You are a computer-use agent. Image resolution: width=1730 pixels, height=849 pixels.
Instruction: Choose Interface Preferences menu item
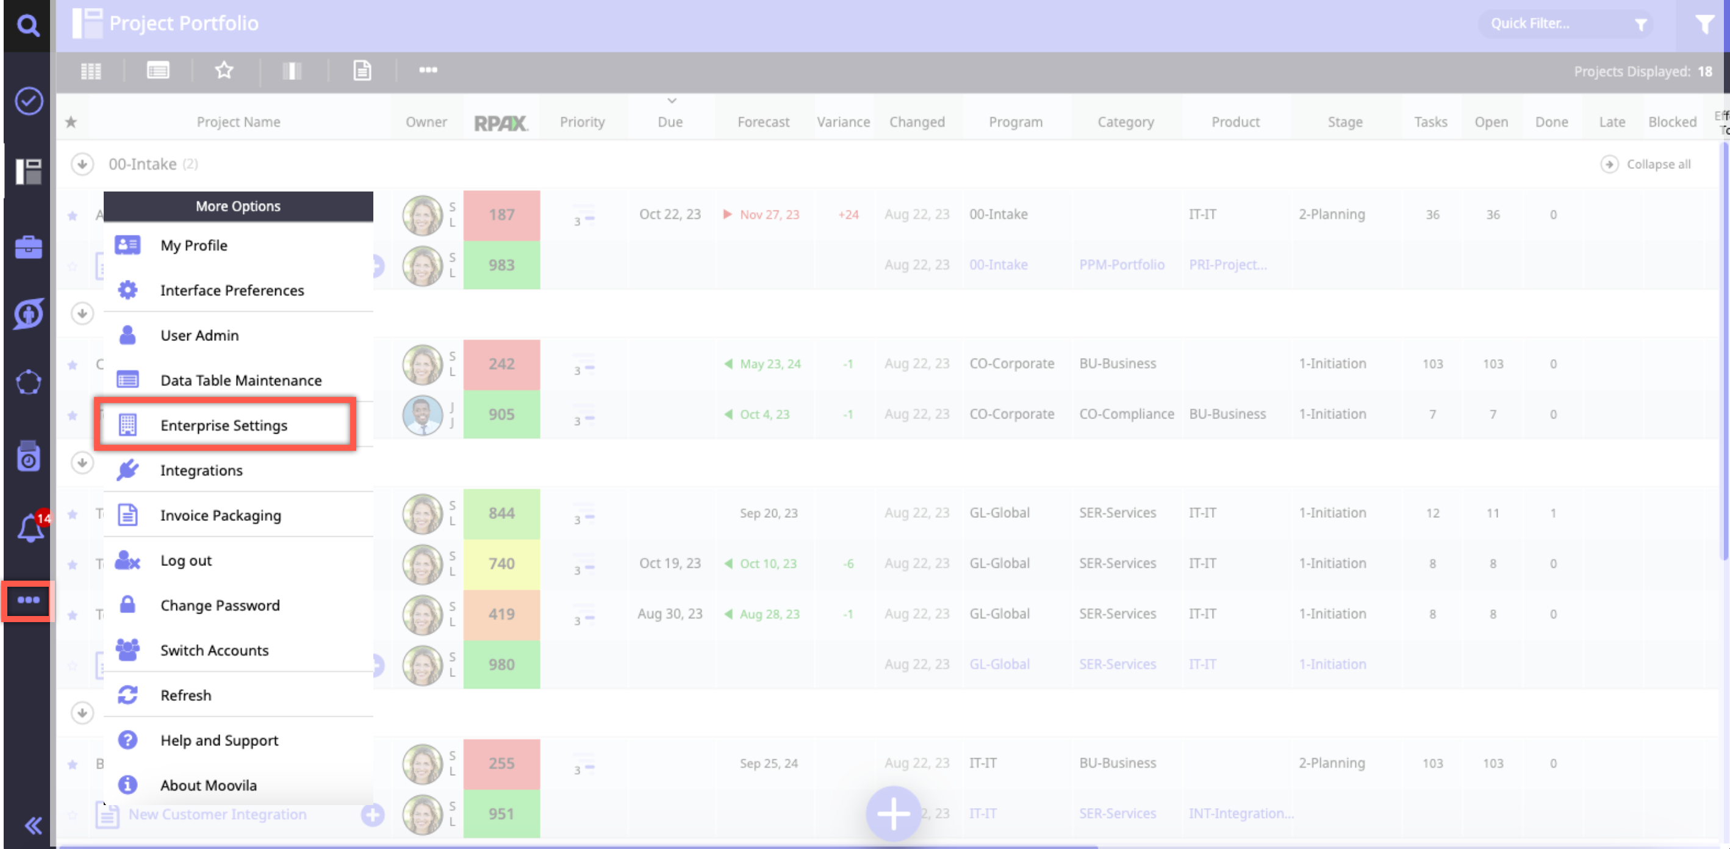232,290
